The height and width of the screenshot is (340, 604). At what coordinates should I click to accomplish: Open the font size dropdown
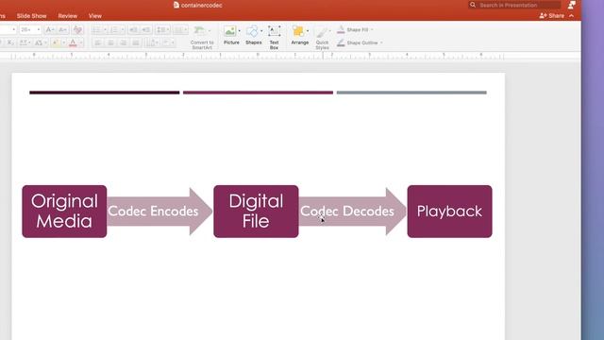38,29
